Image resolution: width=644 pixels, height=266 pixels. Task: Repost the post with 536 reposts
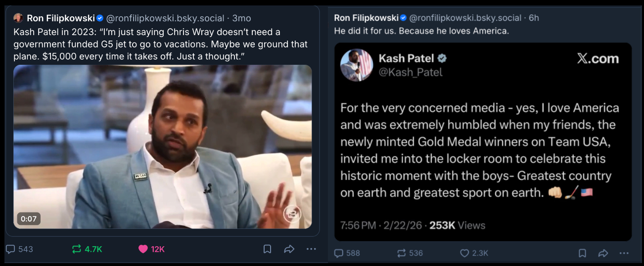click(402, 253)
